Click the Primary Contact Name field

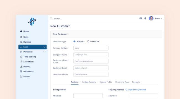tap(91, 48)
